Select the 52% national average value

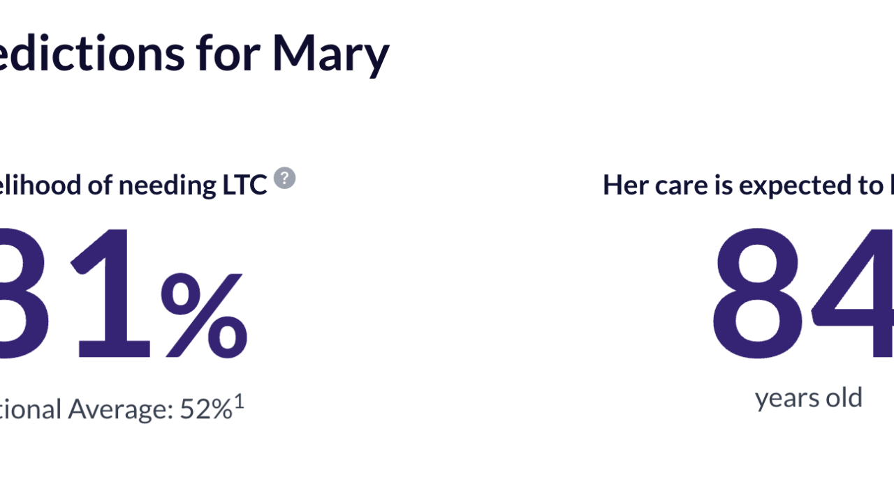[x=205, y=409]
